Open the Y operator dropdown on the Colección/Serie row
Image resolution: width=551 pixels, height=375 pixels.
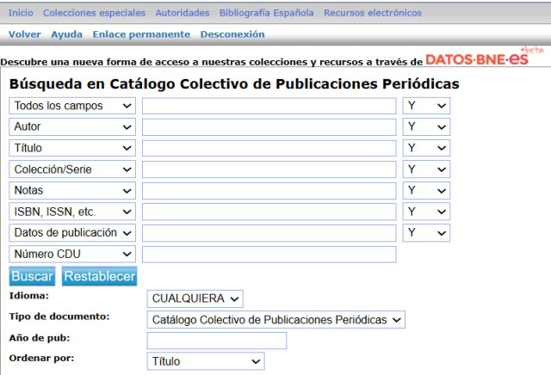coord(426,169)
